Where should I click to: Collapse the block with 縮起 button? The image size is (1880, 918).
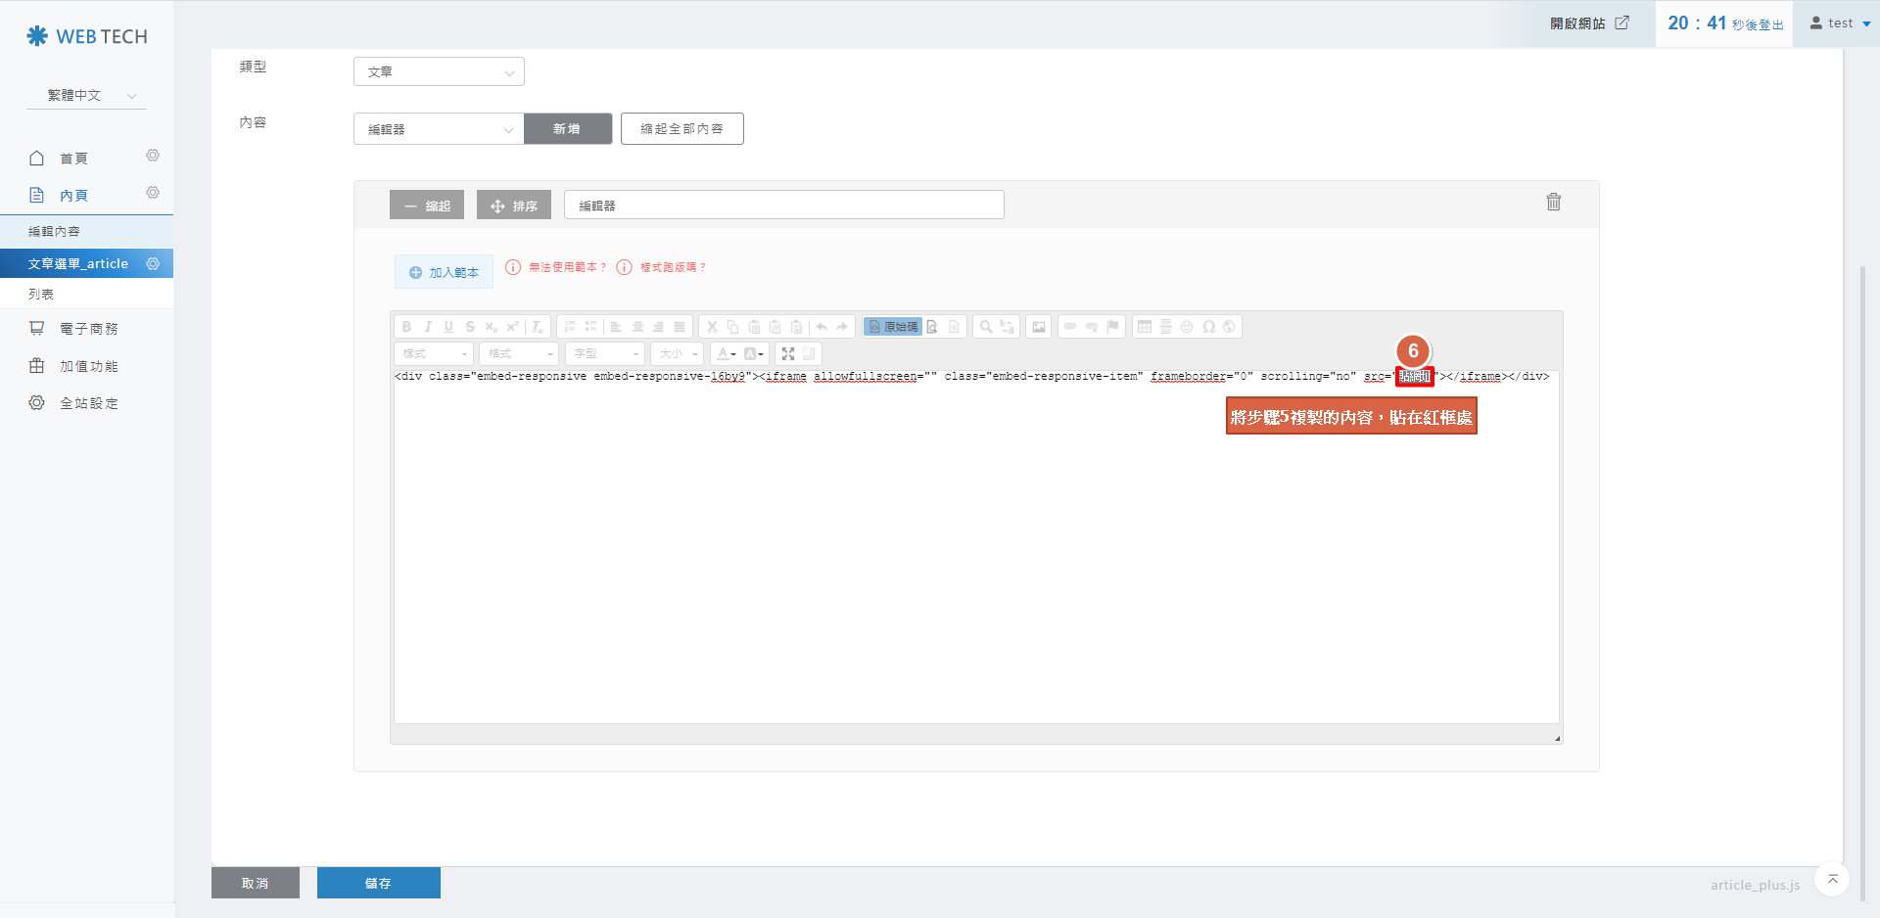pos(427,206)
